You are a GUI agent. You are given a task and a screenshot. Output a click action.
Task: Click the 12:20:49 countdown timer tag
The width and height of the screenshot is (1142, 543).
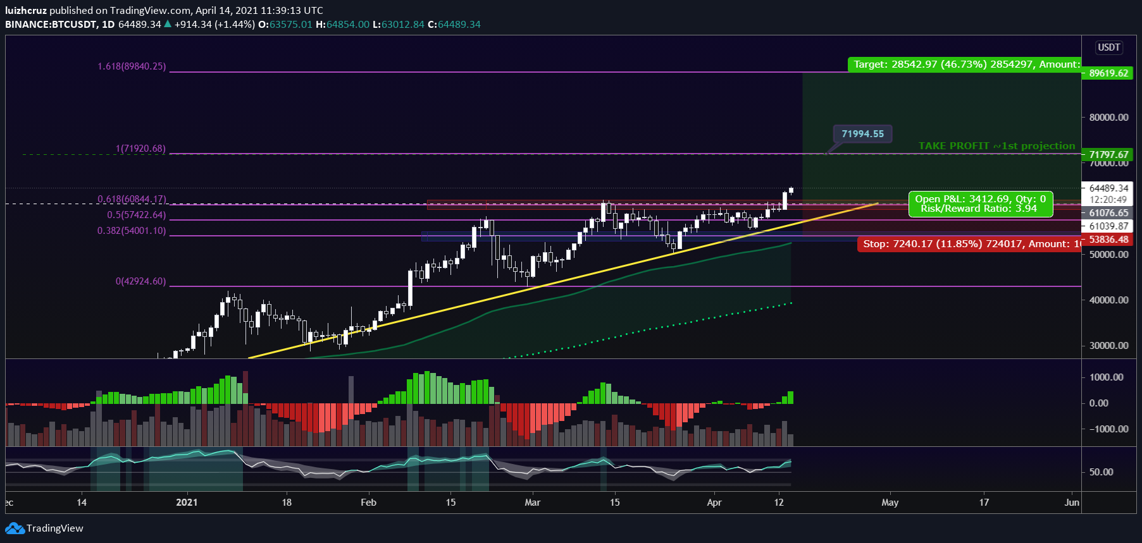[x=1108, y=200]
